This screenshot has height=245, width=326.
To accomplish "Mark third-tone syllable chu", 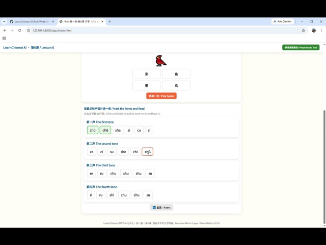I will pos(113,174).
